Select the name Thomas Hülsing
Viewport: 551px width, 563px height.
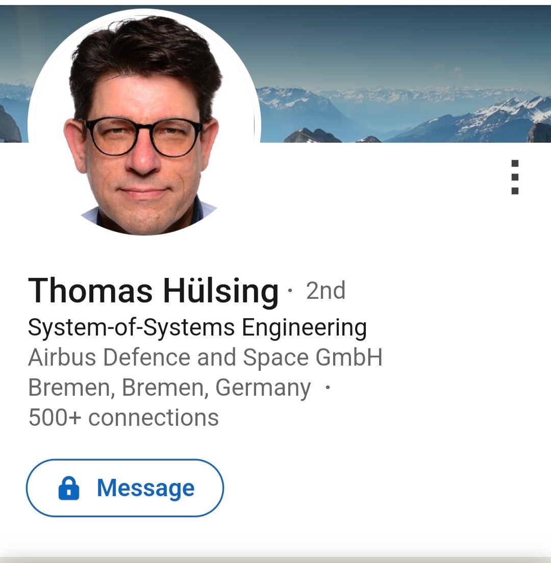[154, 291]
